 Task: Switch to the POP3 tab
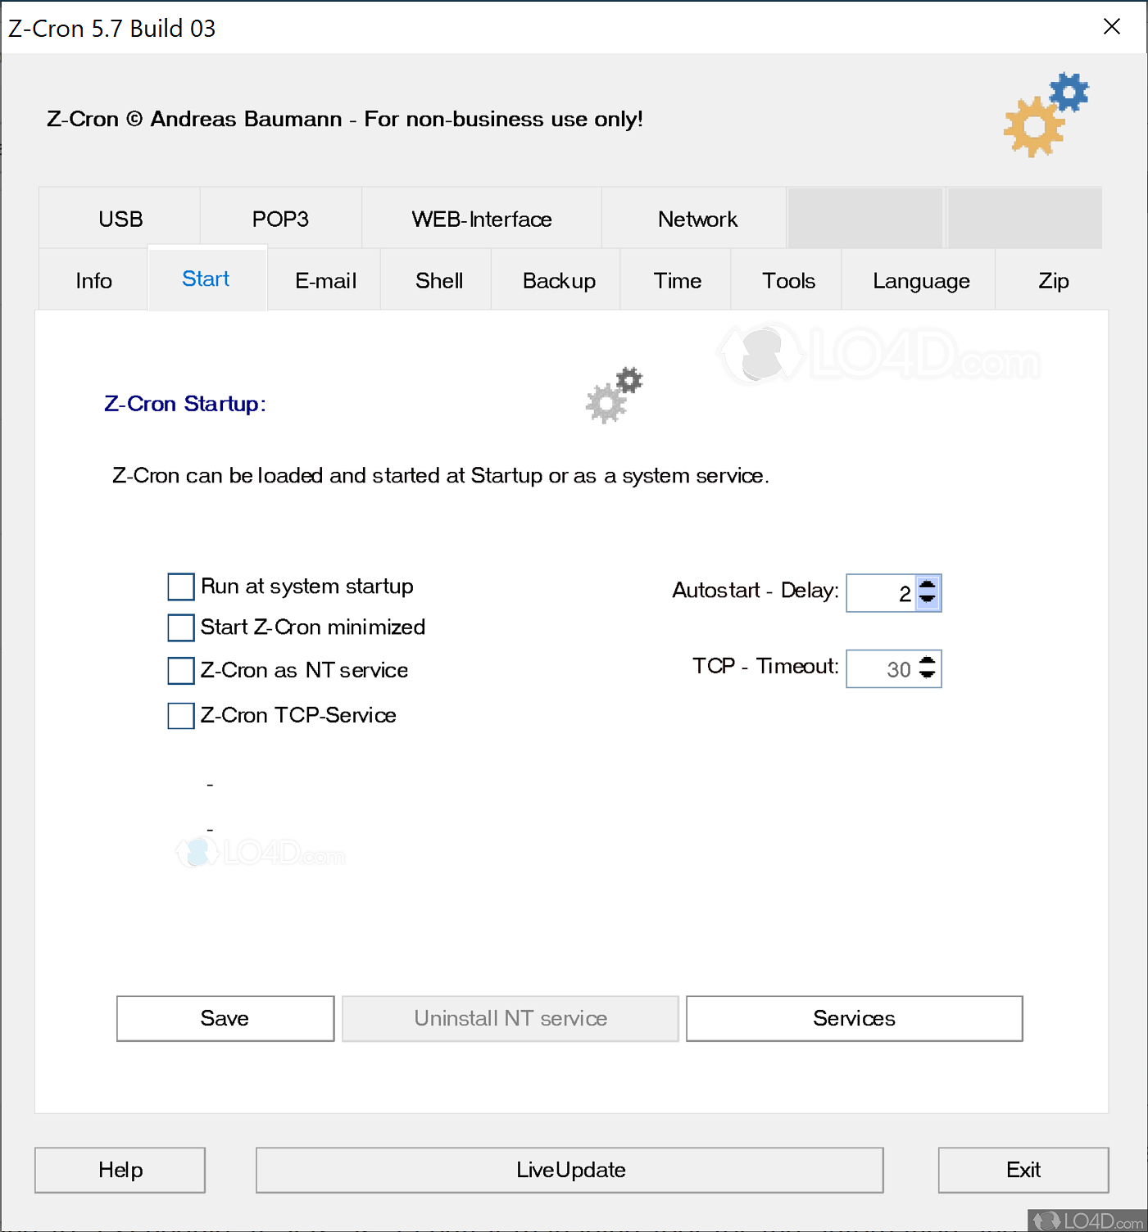(280, 219)
